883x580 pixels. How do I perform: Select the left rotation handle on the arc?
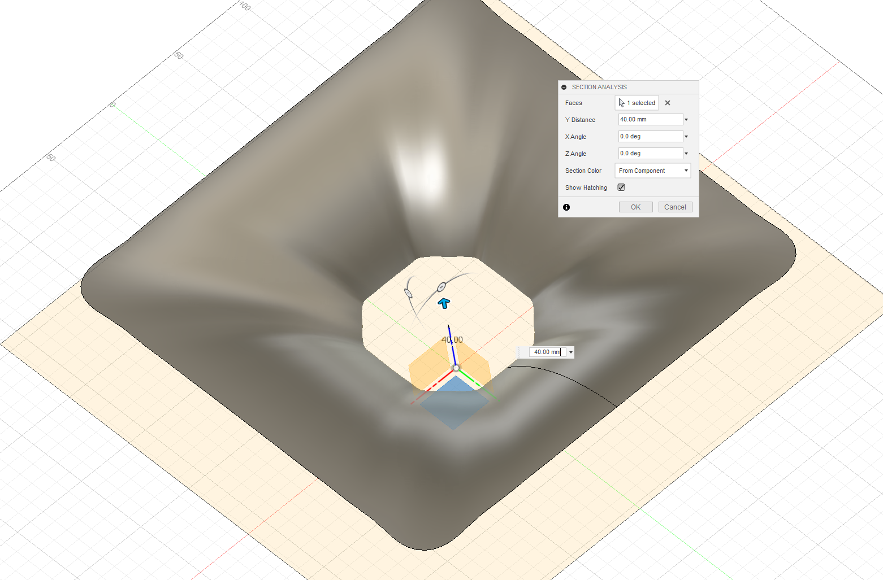(x=408, y=293)
